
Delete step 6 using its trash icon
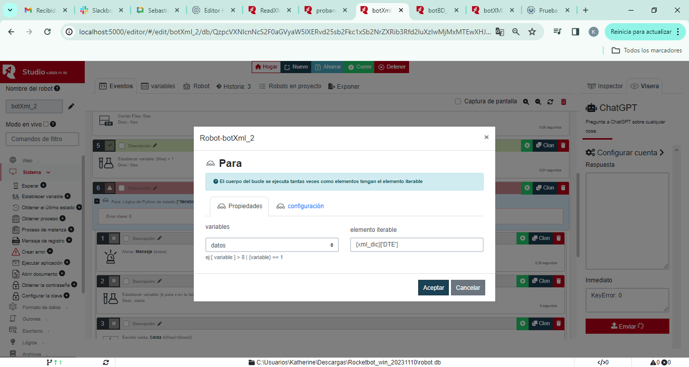pos(563,188)
